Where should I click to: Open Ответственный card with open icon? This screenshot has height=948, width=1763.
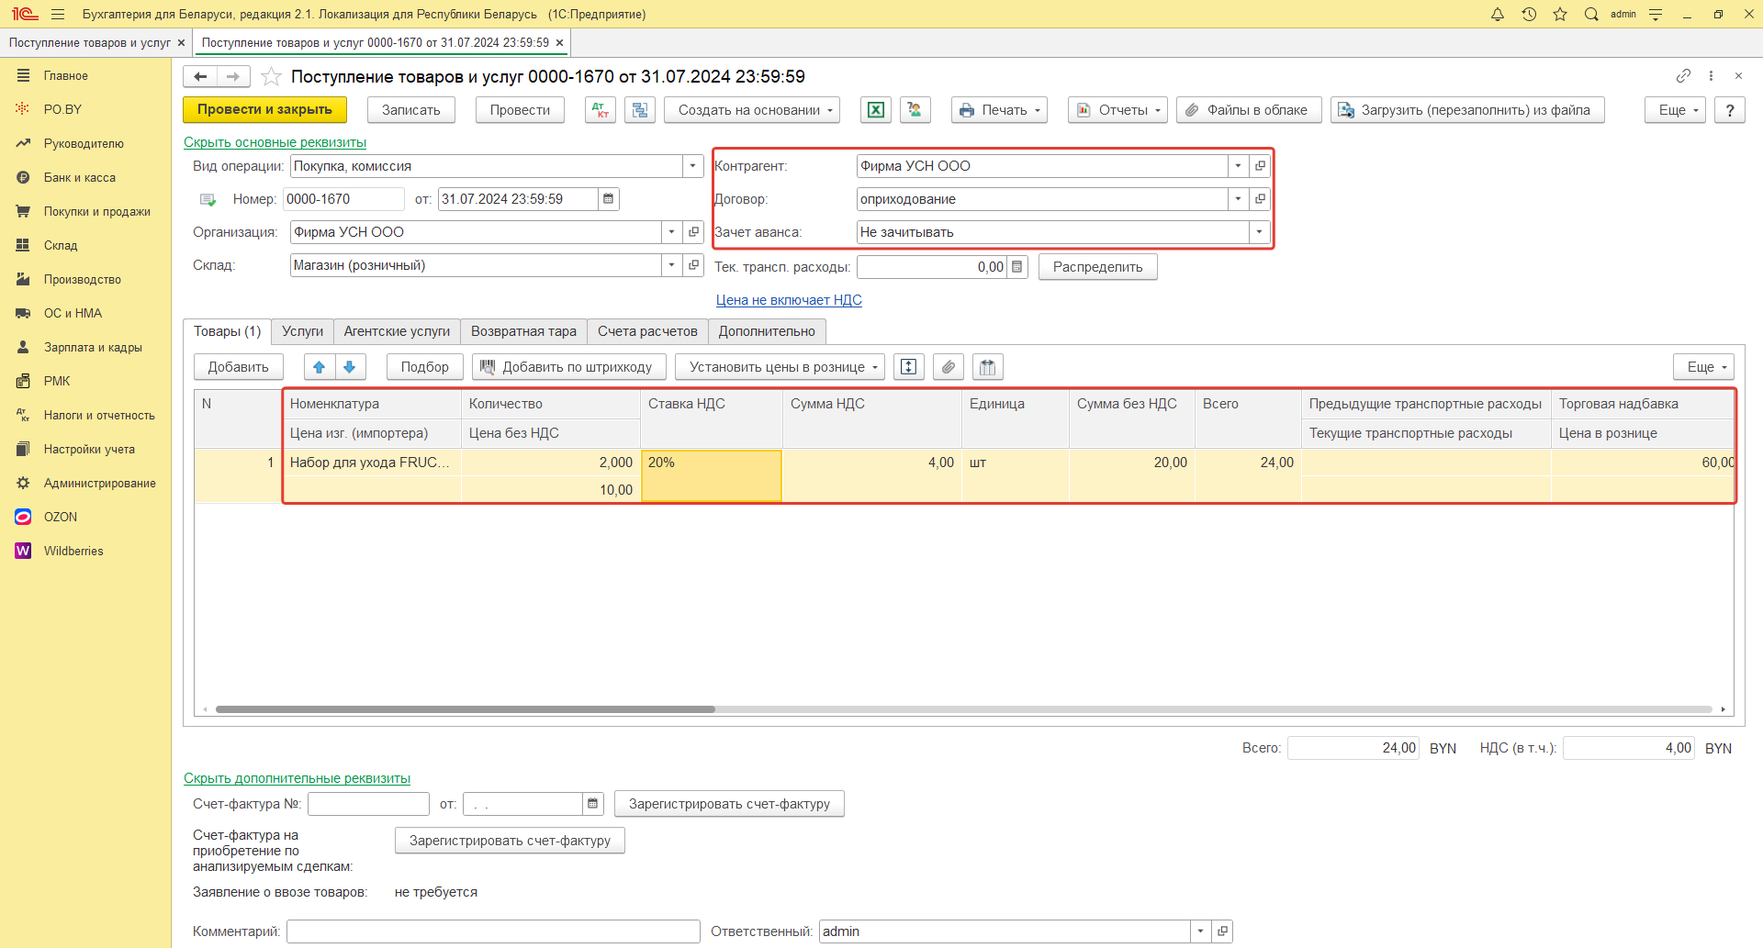click(x=1222, y=931)
